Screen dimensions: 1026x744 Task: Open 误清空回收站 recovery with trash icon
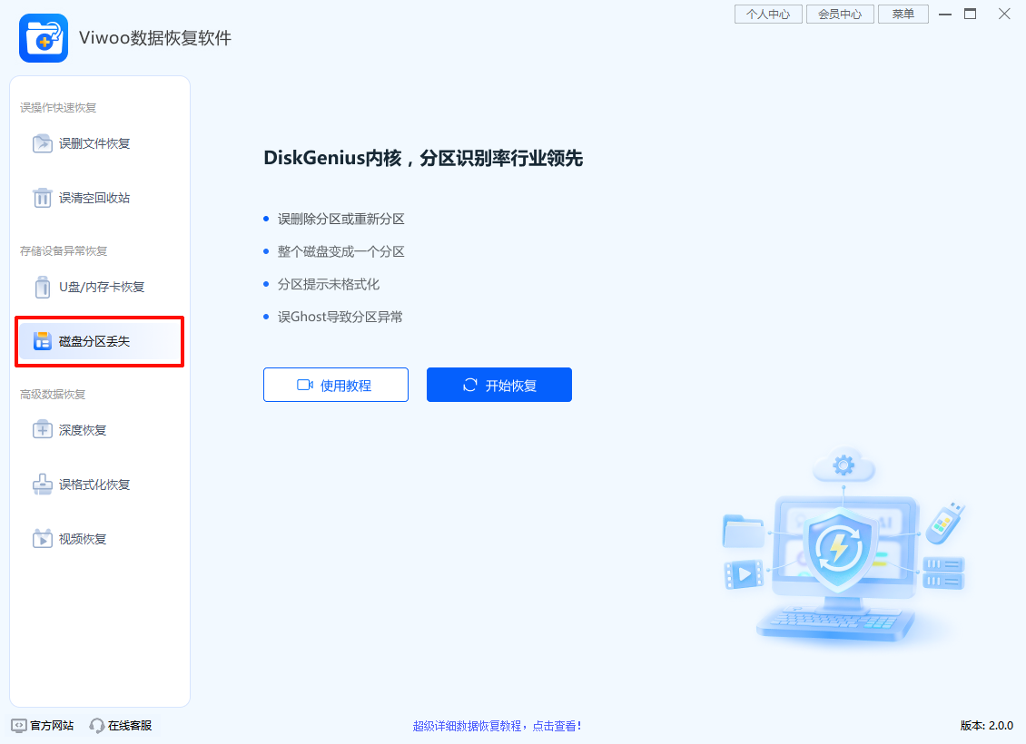(x=42, y=198)
